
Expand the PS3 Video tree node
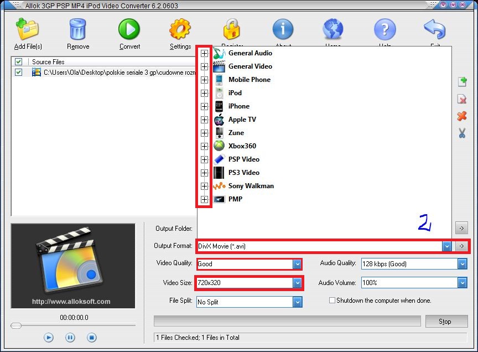tap(205, 173)
